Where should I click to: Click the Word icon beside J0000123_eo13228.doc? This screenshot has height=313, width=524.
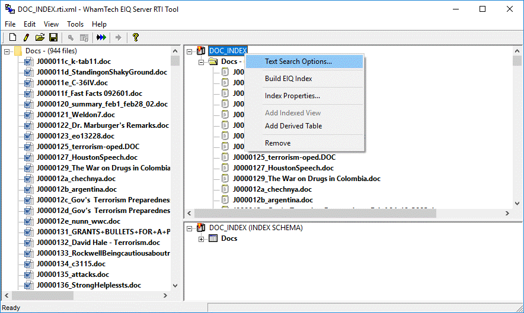tap(29, 136)
